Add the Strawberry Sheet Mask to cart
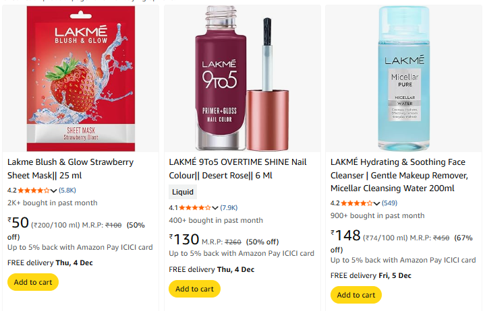Screen dimensions: 485x311 click(x=33, y=282)
